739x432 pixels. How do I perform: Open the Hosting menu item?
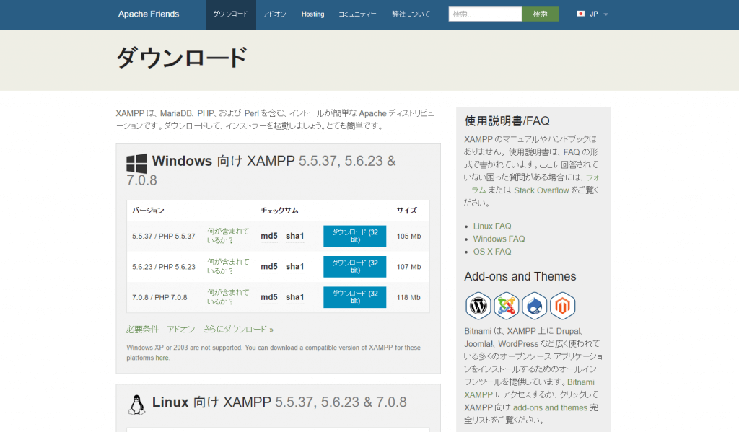pyautogui.click(x=312, y=14)
